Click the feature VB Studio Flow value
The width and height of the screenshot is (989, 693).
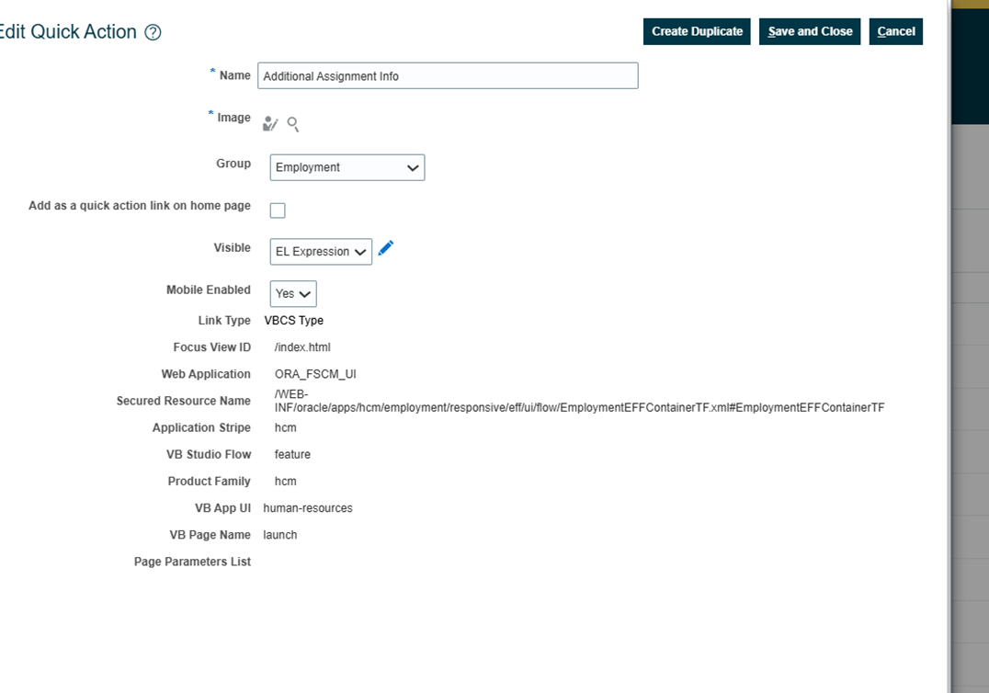(292, 455)
